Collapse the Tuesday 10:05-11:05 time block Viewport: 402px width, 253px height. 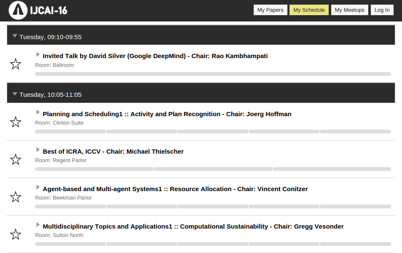click(x=15, y=94)
